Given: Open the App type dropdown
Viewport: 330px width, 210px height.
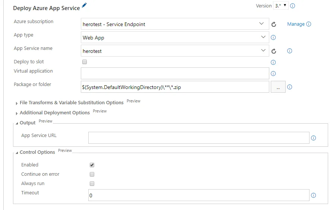Looking at the screenshot, I should [175, 38].
